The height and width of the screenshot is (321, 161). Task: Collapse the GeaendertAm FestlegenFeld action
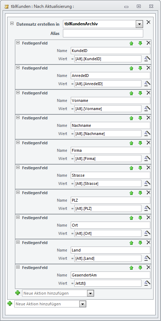click(18, 267)
